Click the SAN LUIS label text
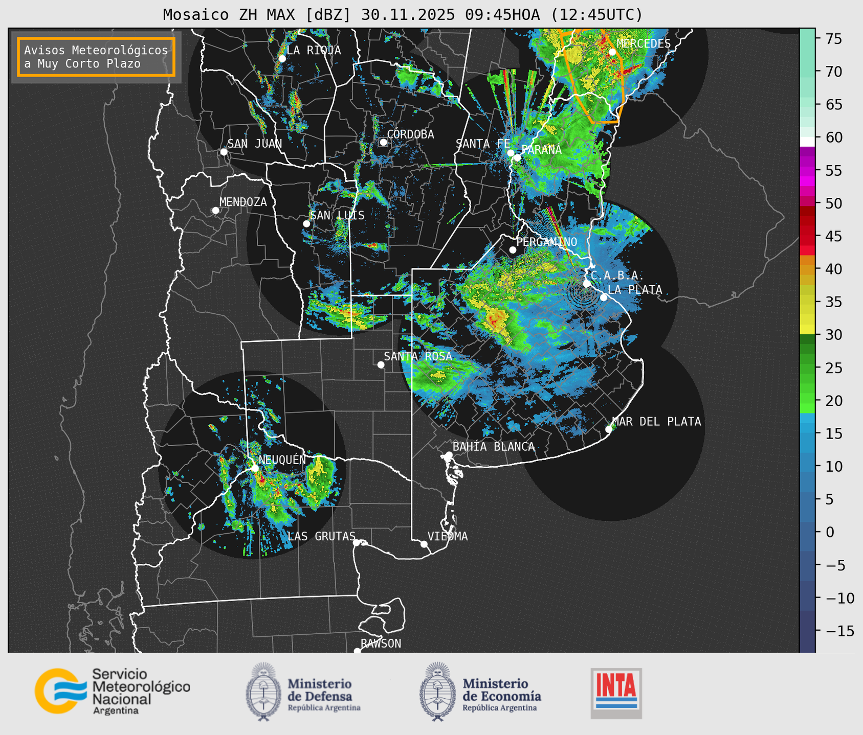The width and height of the screenshot is (863, 735). (x=338, y=215)
